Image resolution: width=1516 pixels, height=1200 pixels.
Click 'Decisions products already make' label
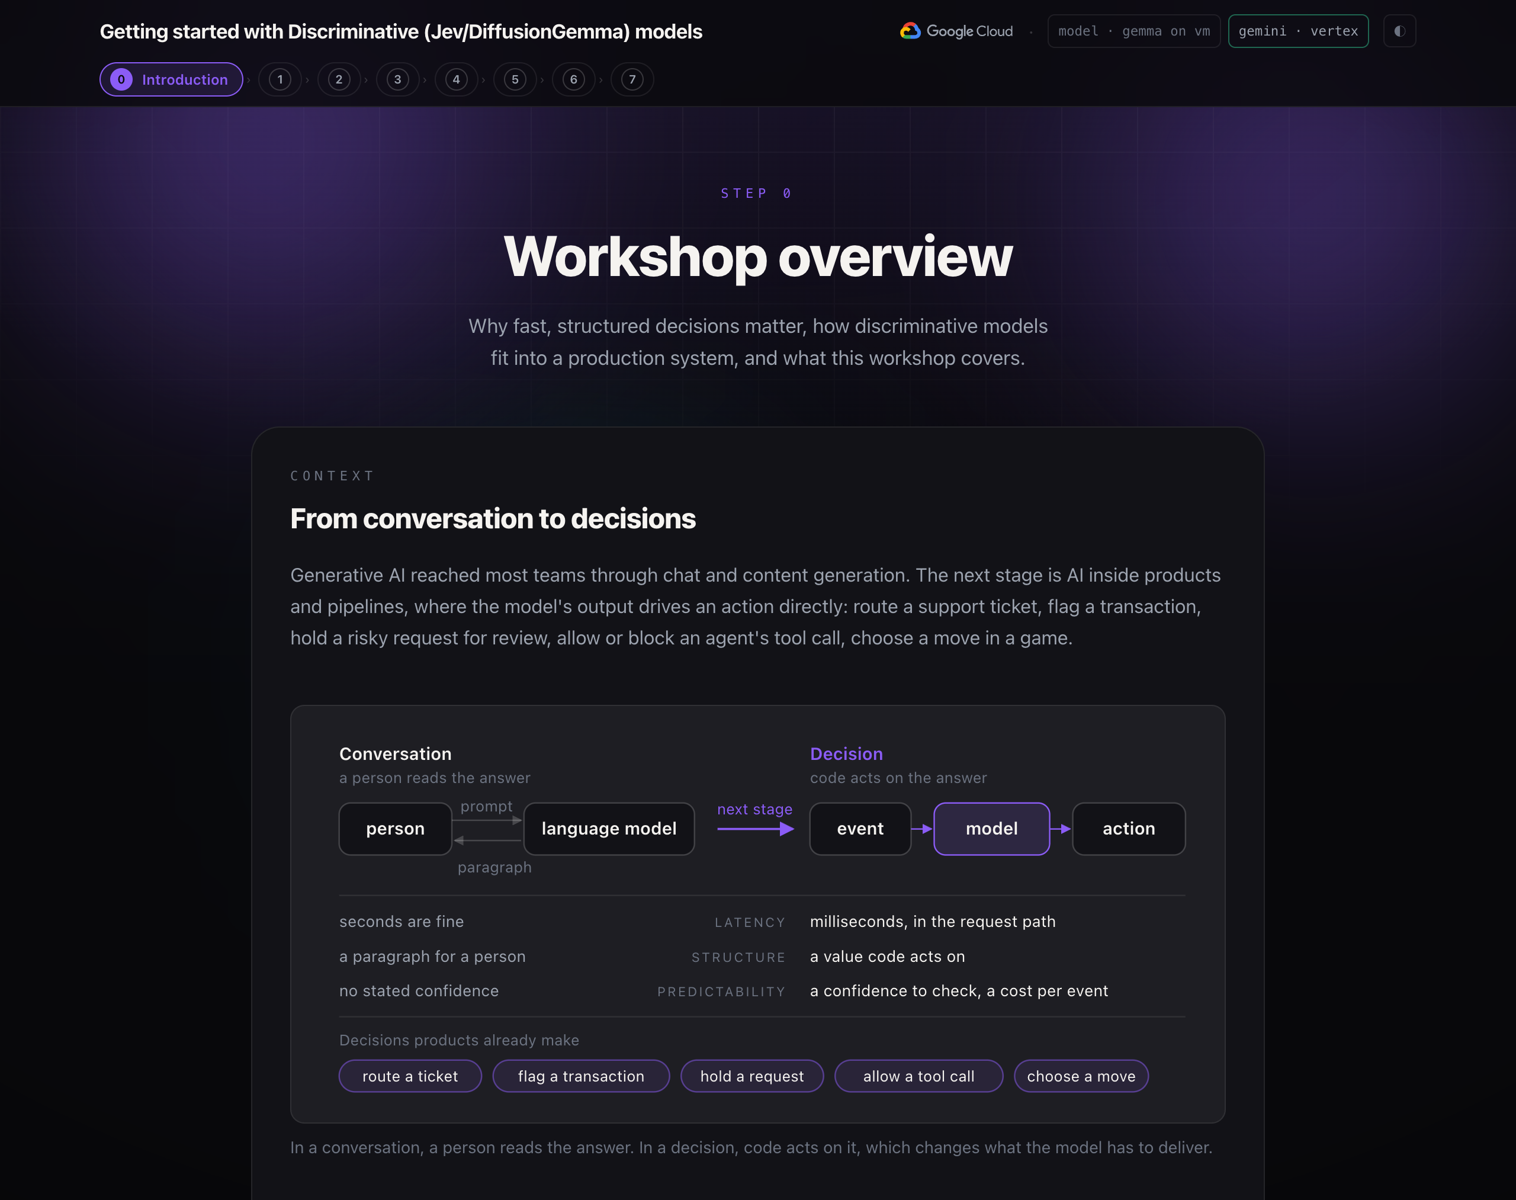tap(460, 1041)
